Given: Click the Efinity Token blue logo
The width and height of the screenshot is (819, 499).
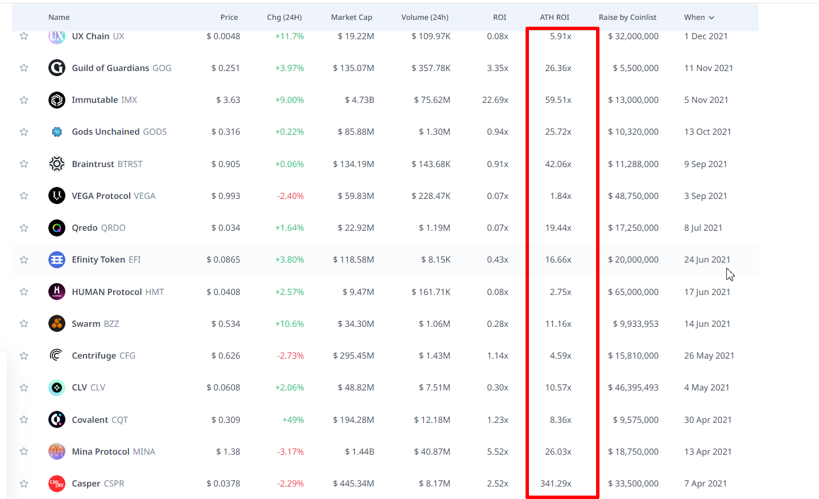Looking at the screenshot, I should [57, 260].
